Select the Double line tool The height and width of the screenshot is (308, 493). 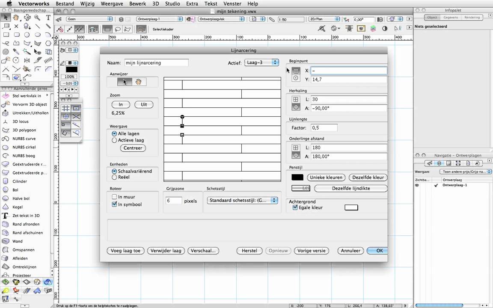(48, 26)
